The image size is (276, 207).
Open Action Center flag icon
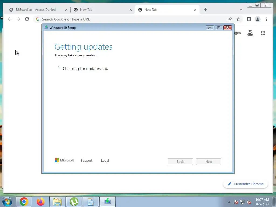pos(236,202)
